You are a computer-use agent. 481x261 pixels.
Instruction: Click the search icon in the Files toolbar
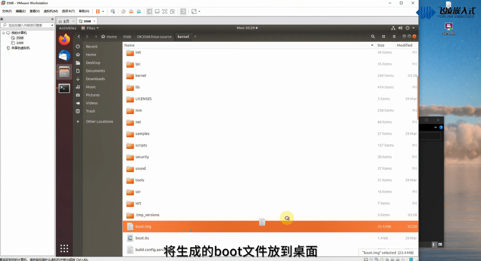373,36
